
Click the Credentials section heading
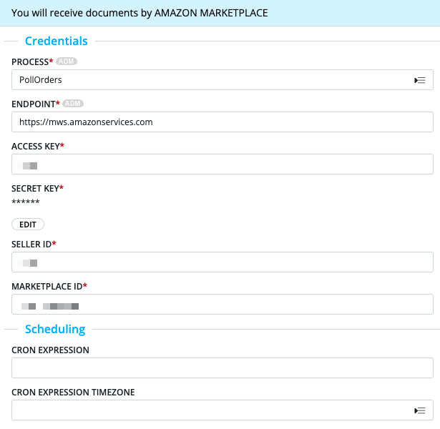tap(57, 41)
